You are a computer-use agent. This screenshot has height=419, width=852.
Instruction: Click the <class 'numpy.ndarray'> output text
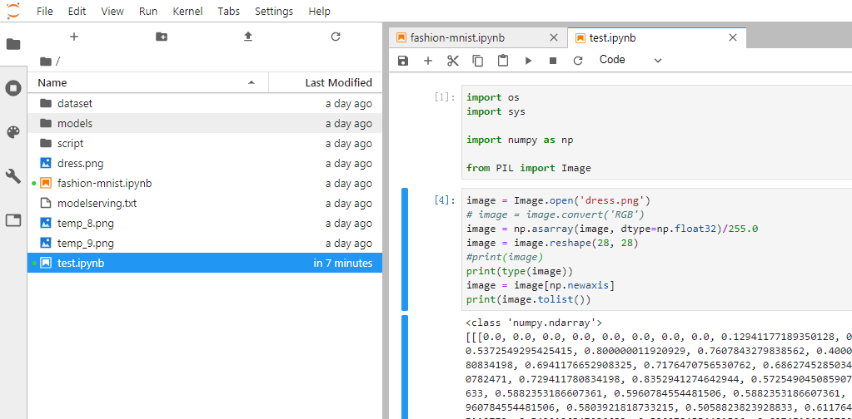click(534, 323)
